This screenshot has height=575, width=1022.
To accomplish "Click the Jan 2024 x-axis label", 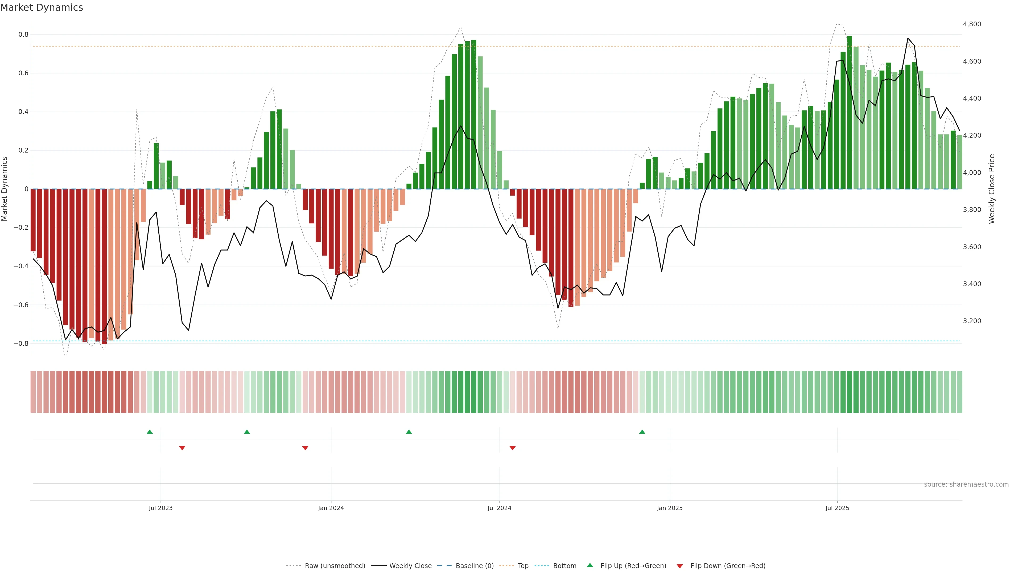I will tap(331, 508).
